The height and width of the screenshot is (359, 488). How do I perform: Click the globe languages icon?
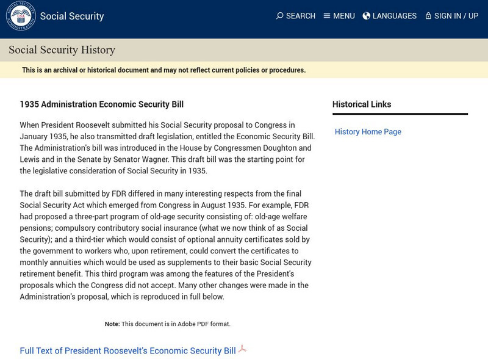pyautogui.click(x=366, y=16)
